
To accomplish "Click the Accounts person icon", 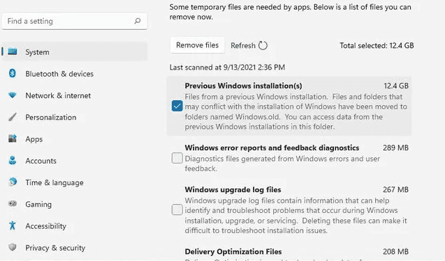I will pyautogui.click(x=12, y=160).
